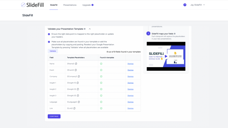Image resolution: width=228 pixels, height=128 pixels.
Task: Click the green check icon for Insight 3
Action: tap(101, 95)
